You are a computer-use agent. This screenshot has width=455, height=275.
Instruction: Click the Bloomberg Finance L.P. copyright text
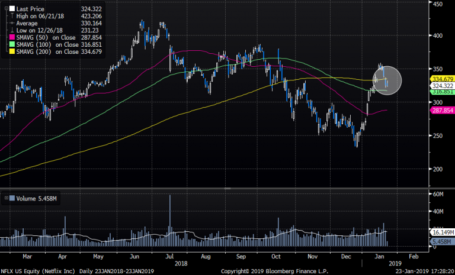point(274,271)
